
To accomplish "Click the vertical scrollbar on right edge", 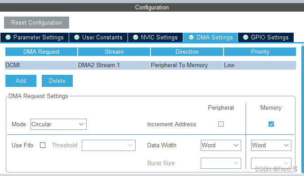I will [303, 109].
